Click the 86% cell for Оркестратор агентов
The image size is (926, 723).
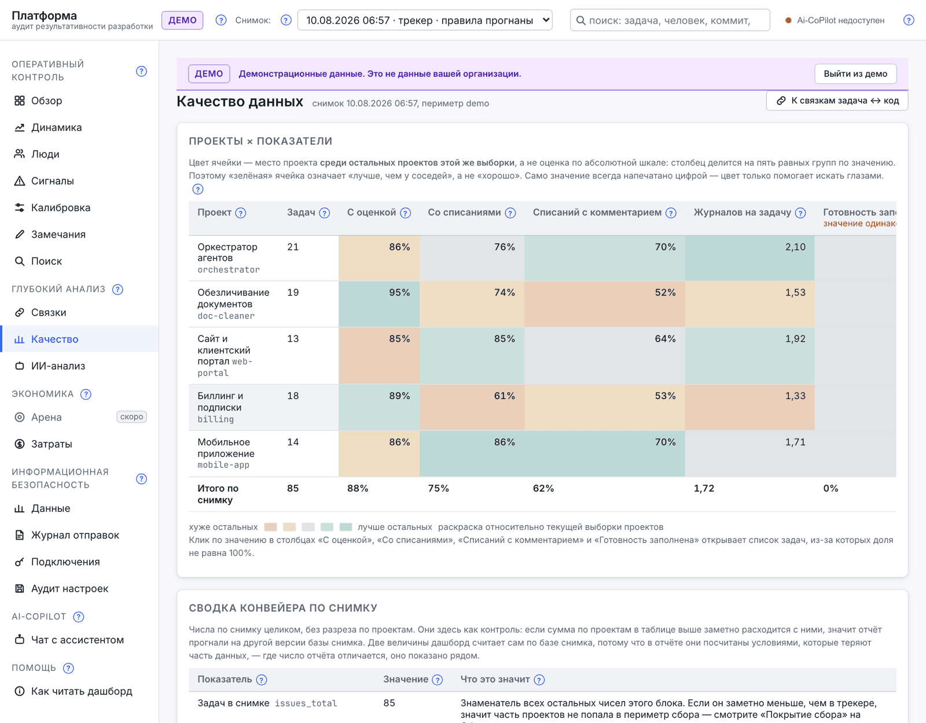click(379, 258)
